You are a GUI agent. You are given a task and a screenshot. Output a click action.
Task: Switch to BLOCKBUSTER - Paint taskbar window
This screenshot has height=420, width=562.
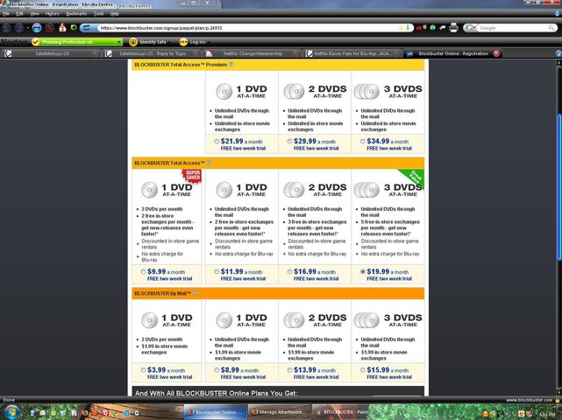[x=342, y=412]
